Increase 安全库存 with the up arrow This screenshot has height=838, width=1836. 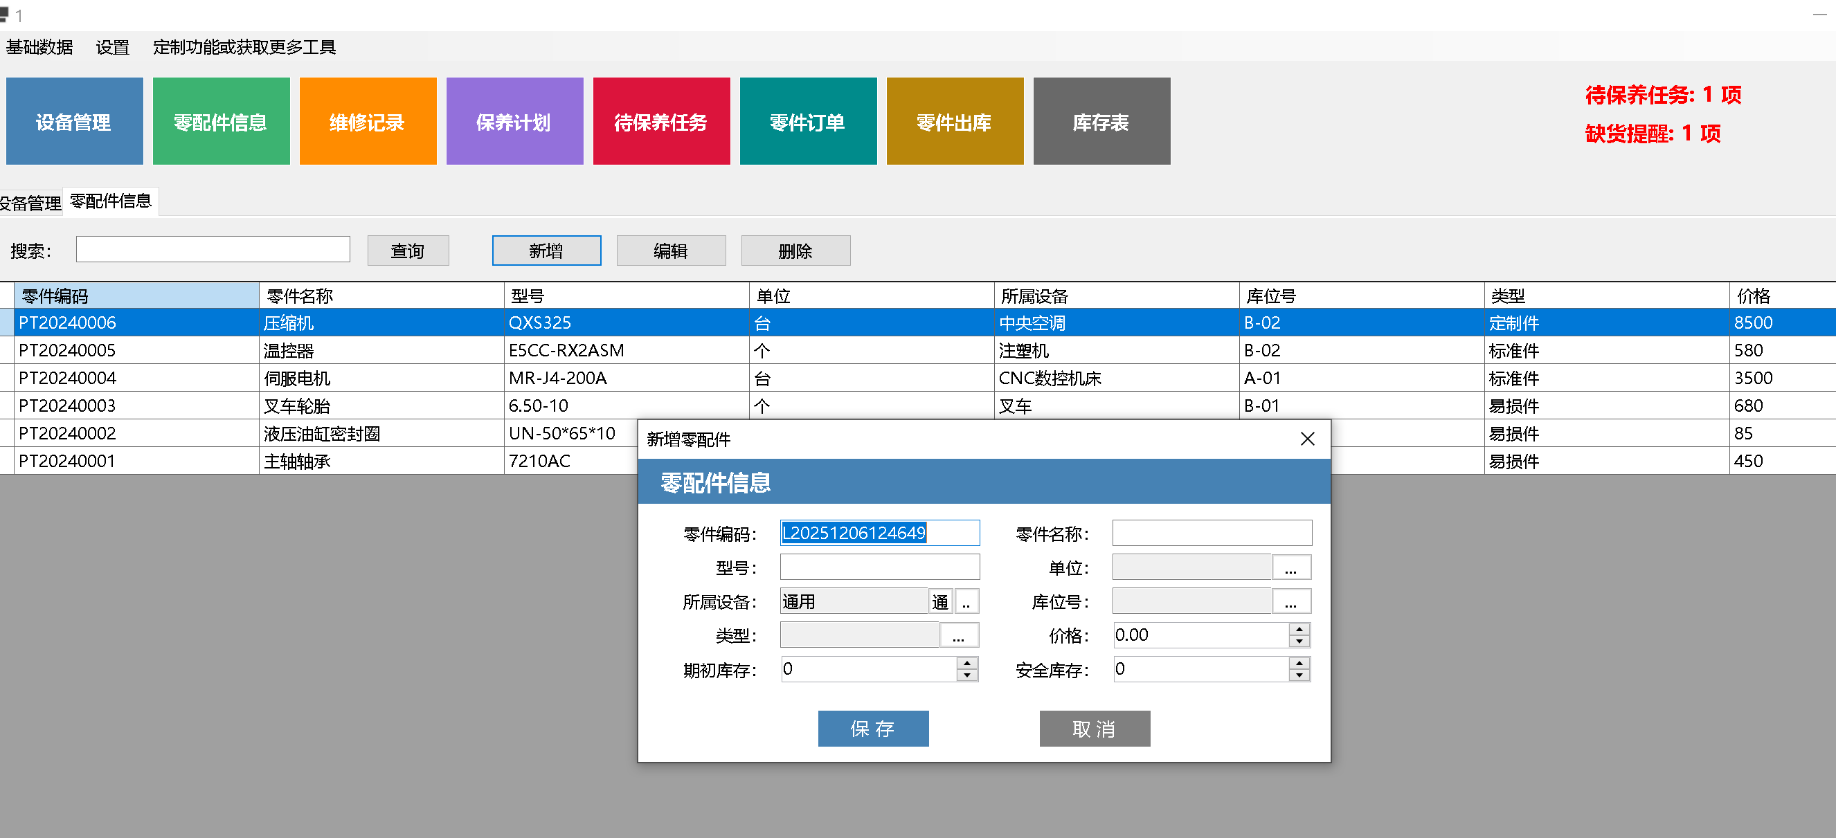click(x=1299, y=664)
